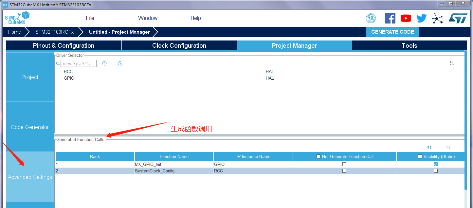Check Not Generate Function Call for MX_GPIO_Init
This screenshot has height=208, width=473.
point(344,164)
